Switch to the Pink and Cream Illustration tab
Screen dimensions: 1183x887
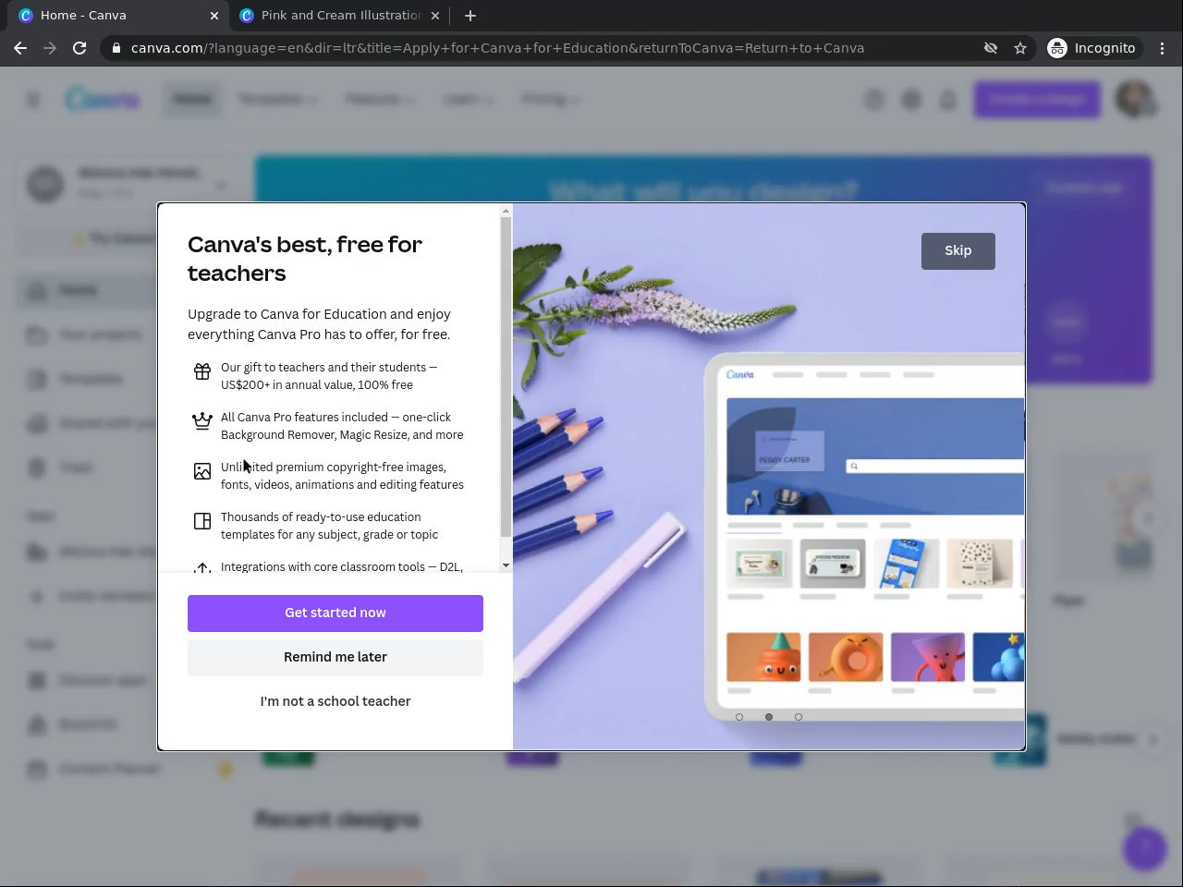pos(340,16)
